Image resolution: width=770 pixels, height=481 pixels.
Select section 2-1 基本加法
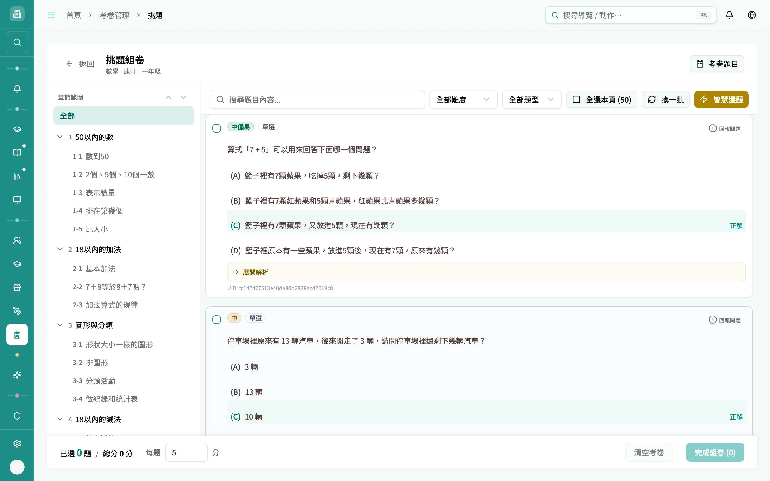(x=94, y=269)
